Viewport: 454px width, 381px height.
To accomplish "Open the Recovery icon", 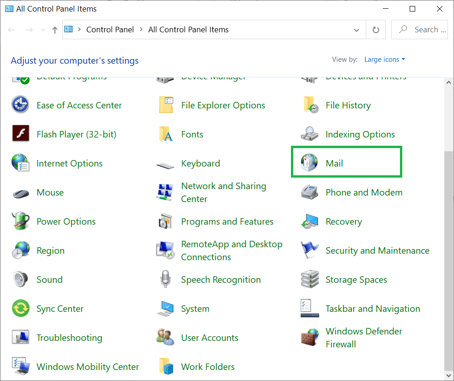I will point(309,221).
